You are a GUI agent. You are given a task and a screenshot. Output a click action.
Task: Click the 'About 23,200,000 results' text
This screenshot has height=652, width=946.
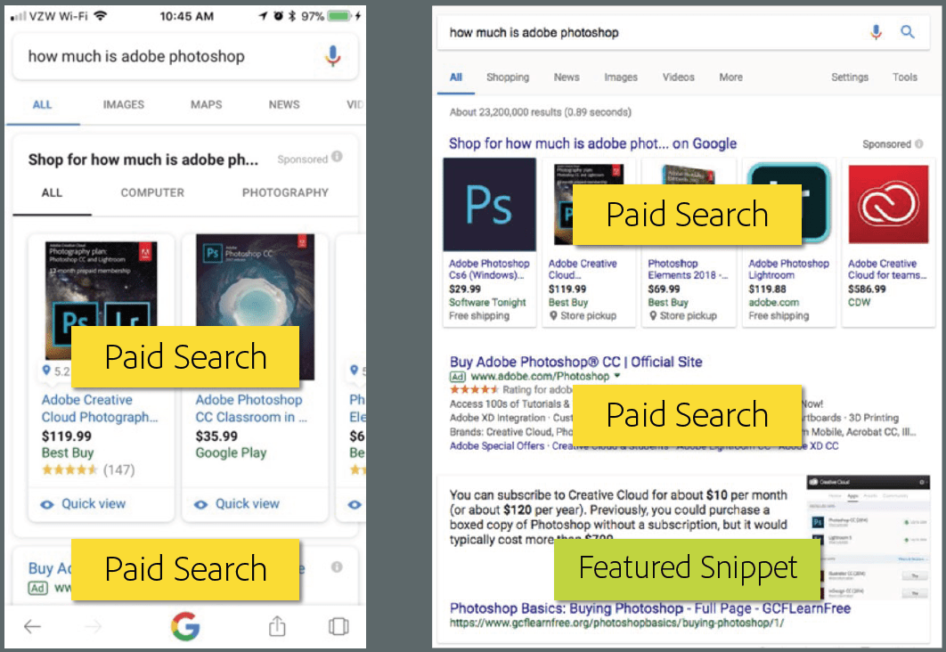[541, 112]
